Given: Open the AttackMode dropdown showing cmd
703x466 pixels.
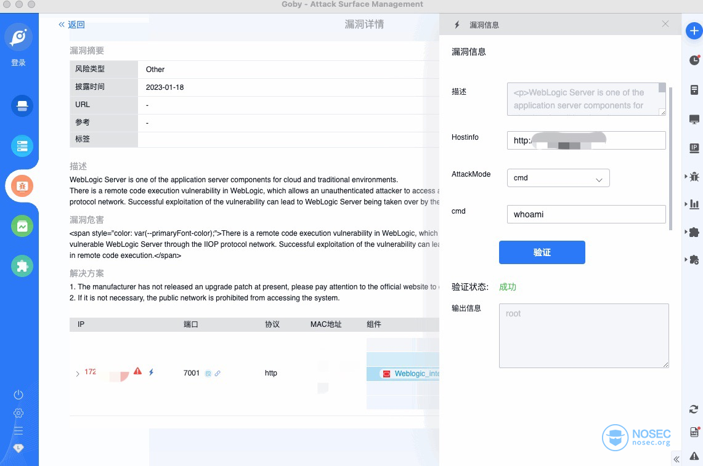Looking at the screenshot, I should (558, 178).
